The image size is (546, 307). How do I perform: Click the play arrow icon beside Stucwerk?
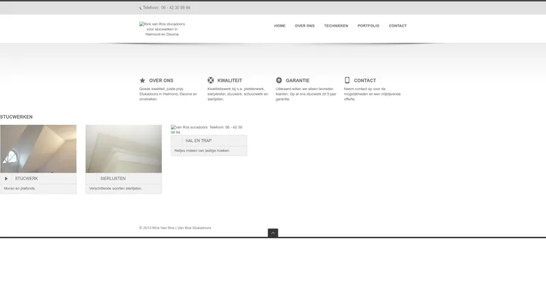[x=6, y=179]
